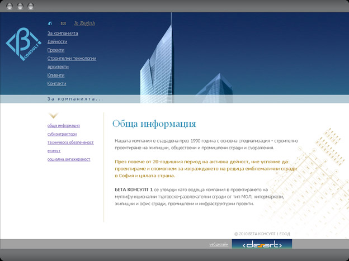Viewport: 349px width, 261px height.
Task: Click the За компанията... section banner text
Action: pyautogui.click(x=76, y=99)
